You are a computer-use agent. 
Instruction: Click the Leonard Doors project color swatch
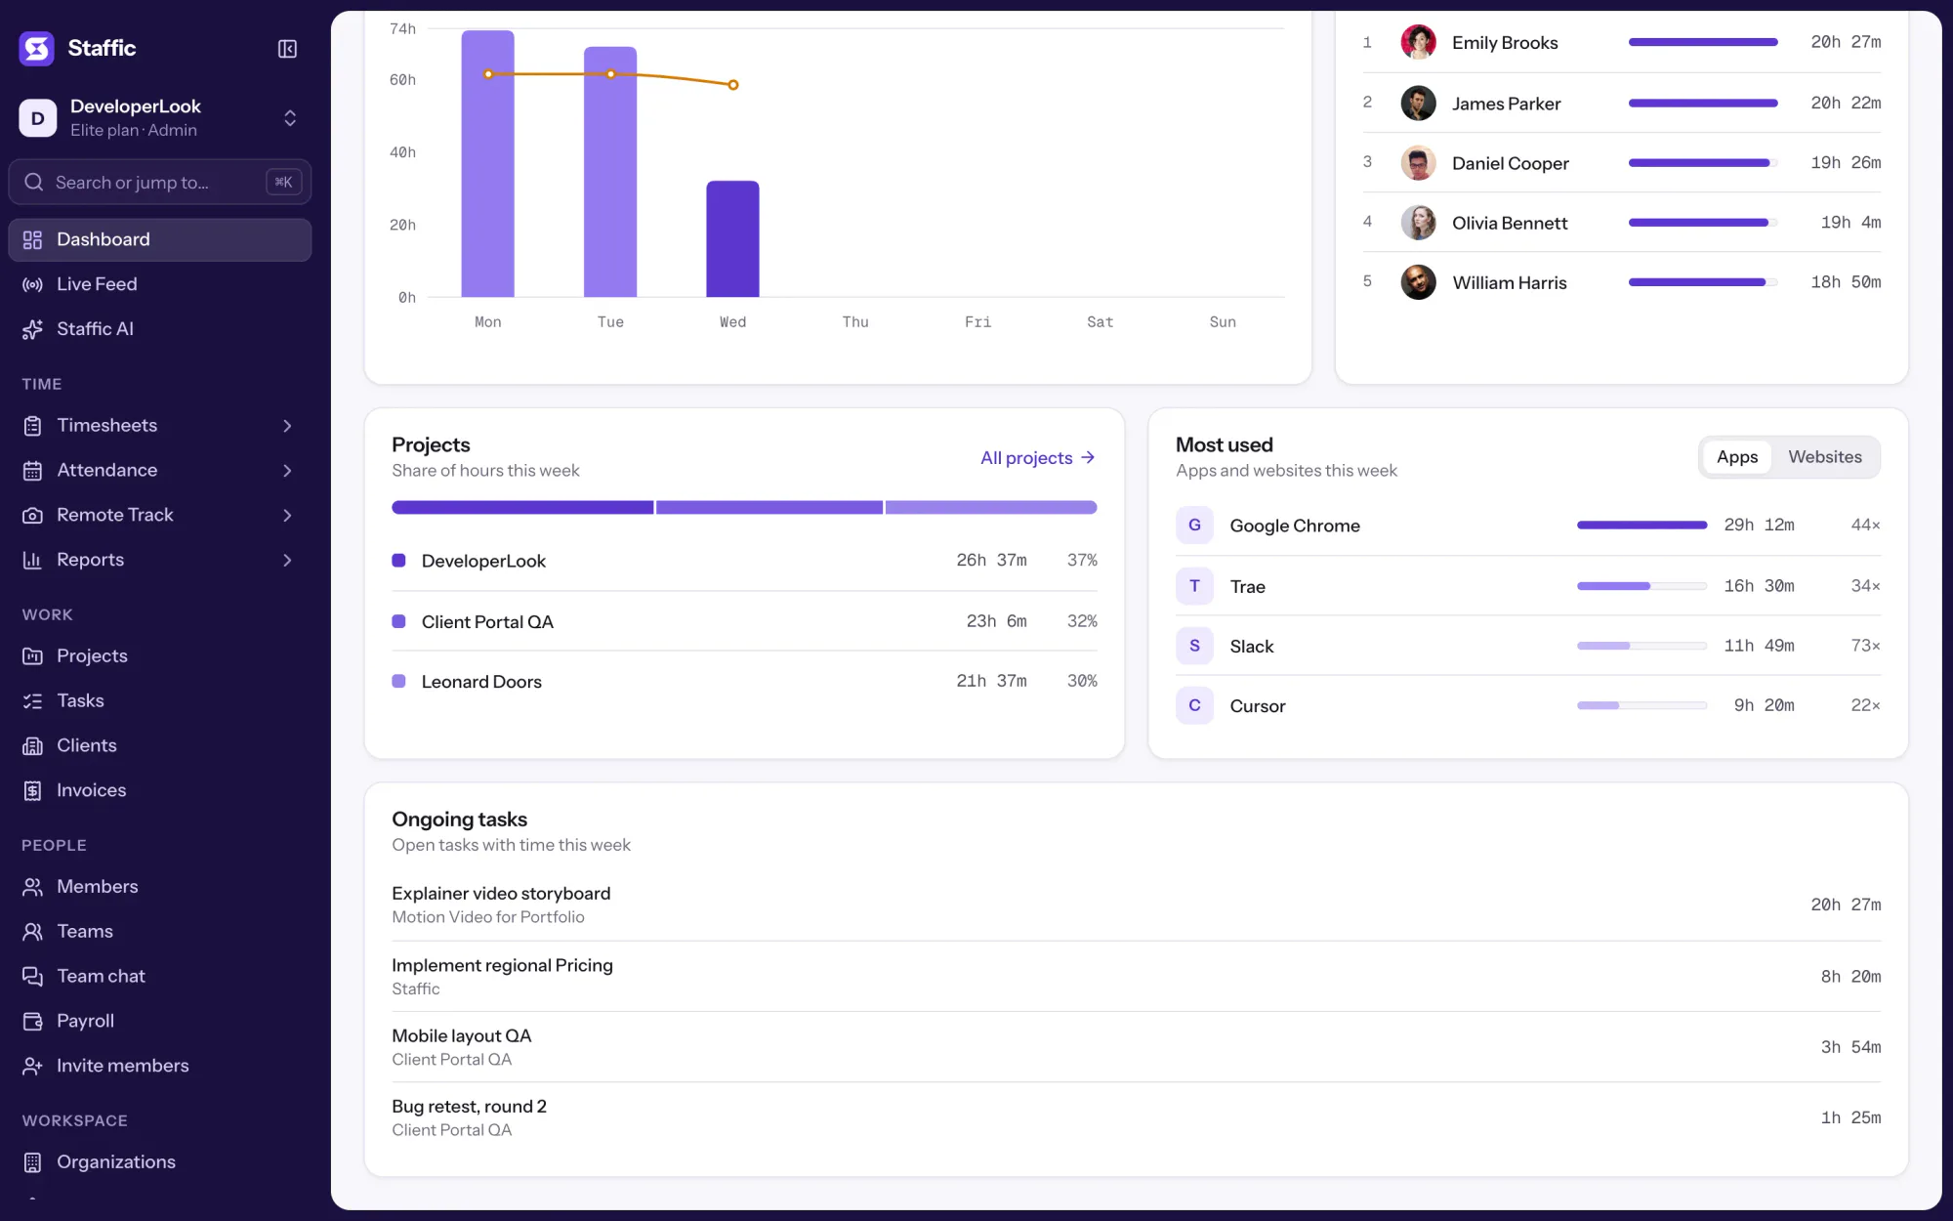click(398, 681)
